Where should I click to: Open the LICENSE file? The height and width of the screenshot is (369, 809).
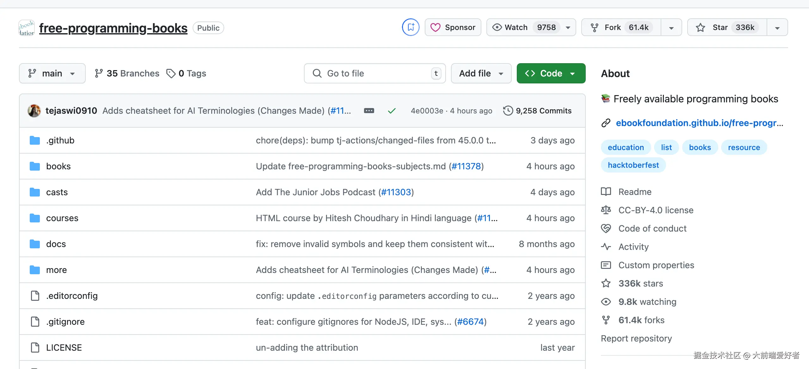pyautogui.click(x=64, y=348)
